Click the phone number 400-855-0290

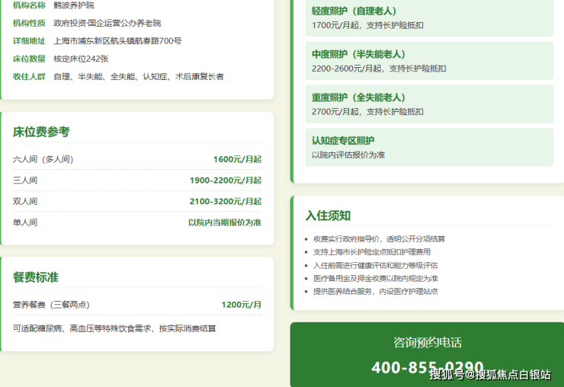(x=428, y=368)
